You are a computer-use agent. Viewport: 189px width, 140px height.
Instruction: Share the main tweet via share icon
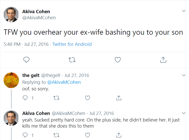point(163,60)
